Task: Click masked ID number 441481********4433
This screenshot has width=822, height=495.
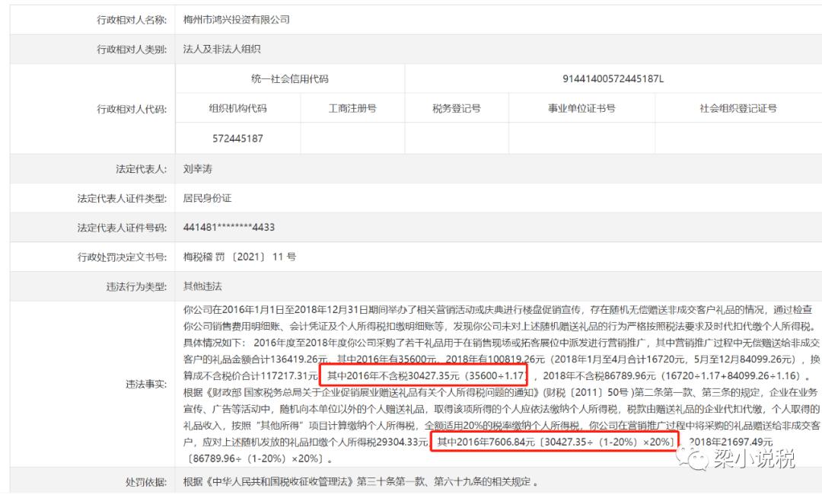Action: click(x=229, y=228)
